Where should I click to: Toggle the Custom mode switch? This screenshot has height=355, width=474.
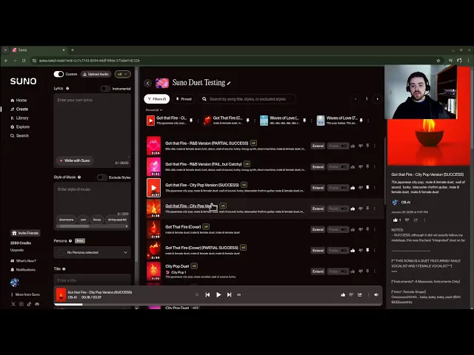(59, 74)
